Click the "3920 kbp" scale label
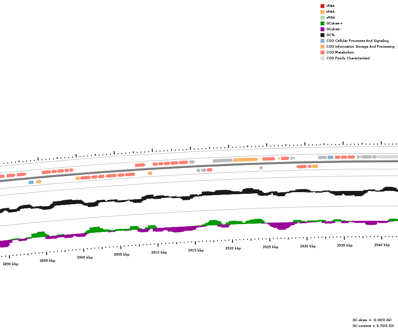 click(x=233, y=249)
